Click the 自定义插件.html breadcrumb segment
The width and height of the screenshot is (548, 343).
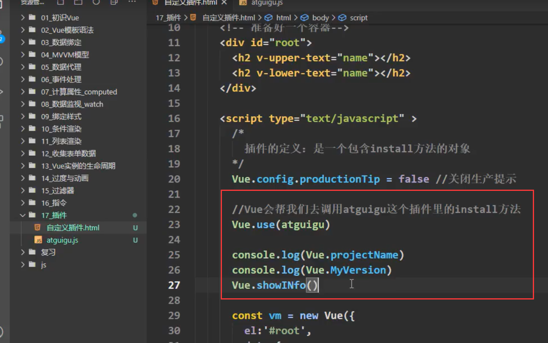[229, 18]
